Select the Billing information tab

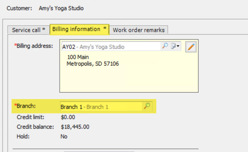click(x=79, y=29)
